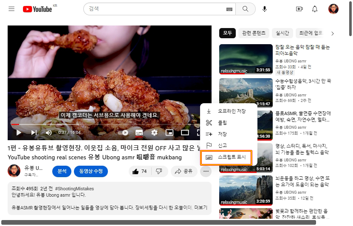Open the 유봉 channel avatar
Image resolution: width=353 pixels, height=226 pixels.
click(14, 171)
